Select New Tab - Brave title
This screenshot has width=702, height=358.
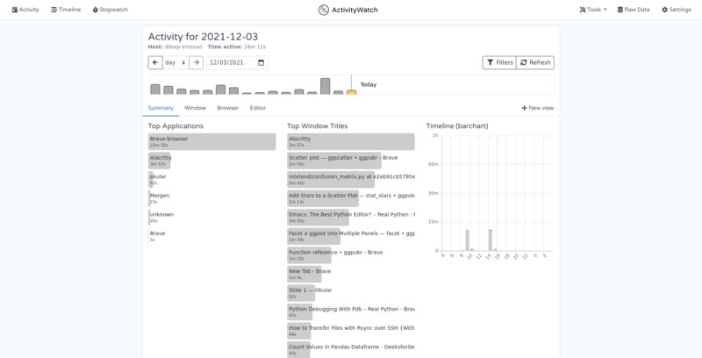point(310,274)
